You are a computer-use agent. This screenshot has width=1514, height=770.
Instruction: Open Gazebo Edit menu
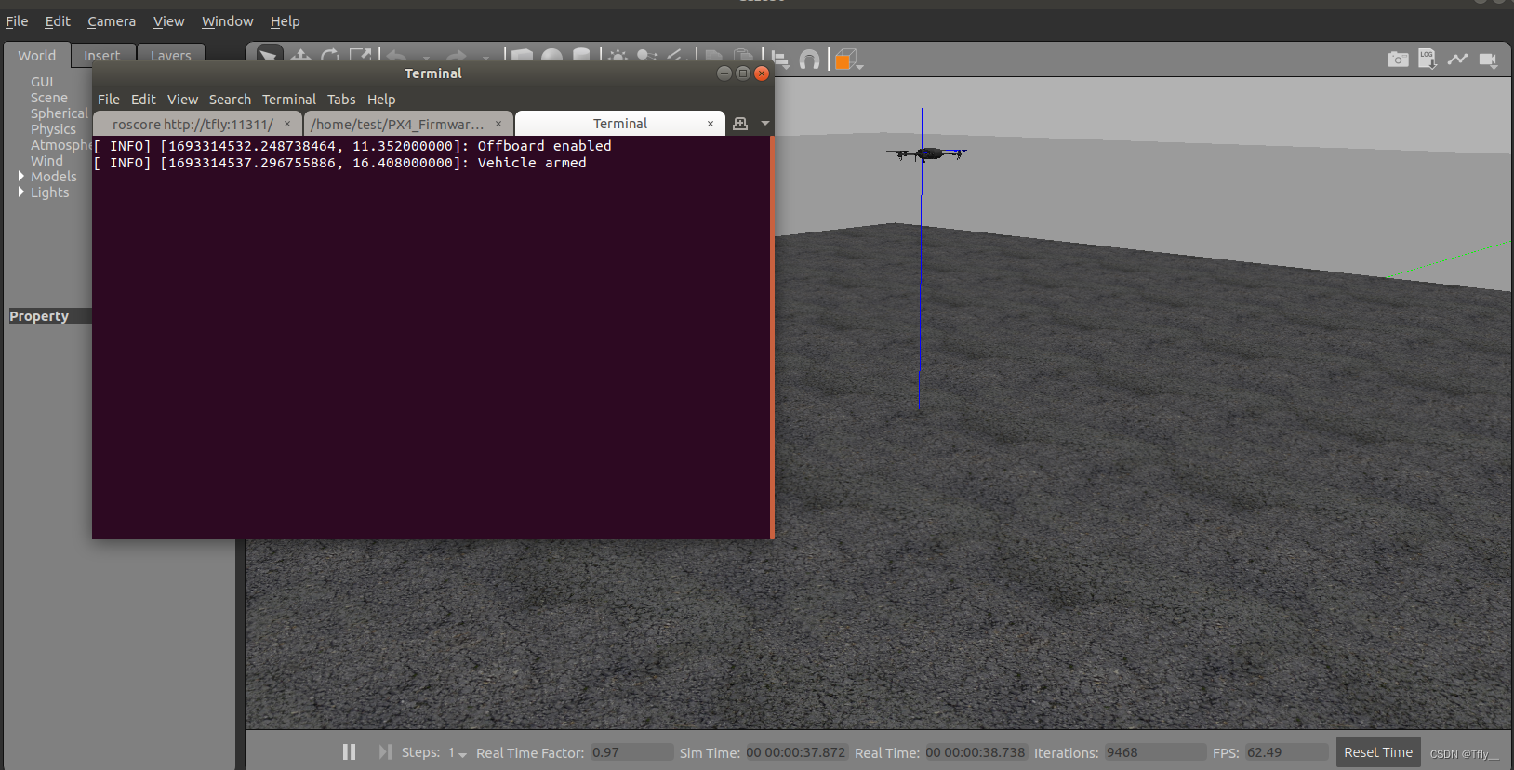click(x=58, y=21)
